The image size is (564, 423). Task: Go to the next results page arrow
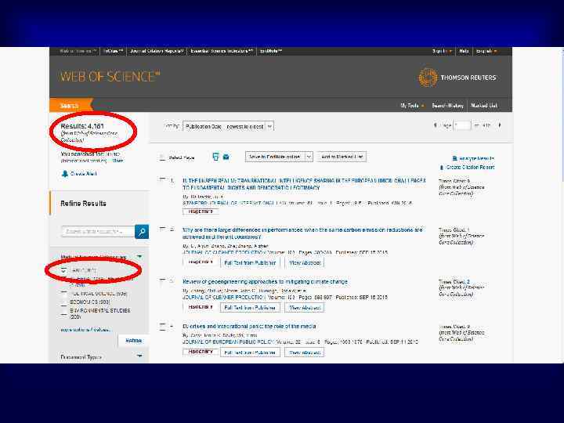pos(500,125)
